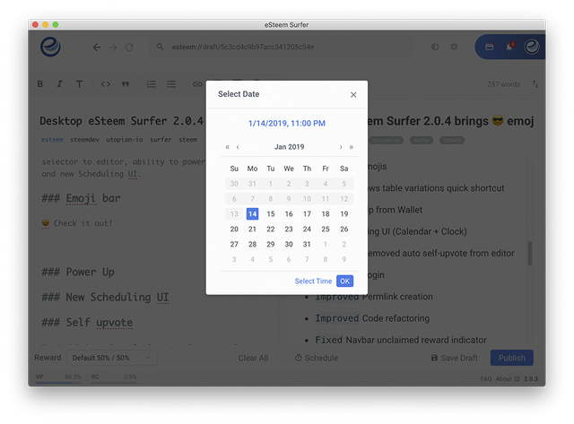
Task: Toggle night mode theme icon
Action: click(x=434, y=47)
